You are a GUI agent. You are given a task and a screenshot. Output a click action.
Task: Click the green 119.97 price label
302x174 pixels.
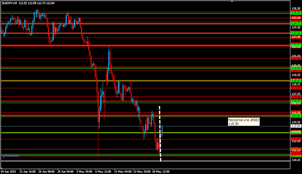click(x=296, y=68)
